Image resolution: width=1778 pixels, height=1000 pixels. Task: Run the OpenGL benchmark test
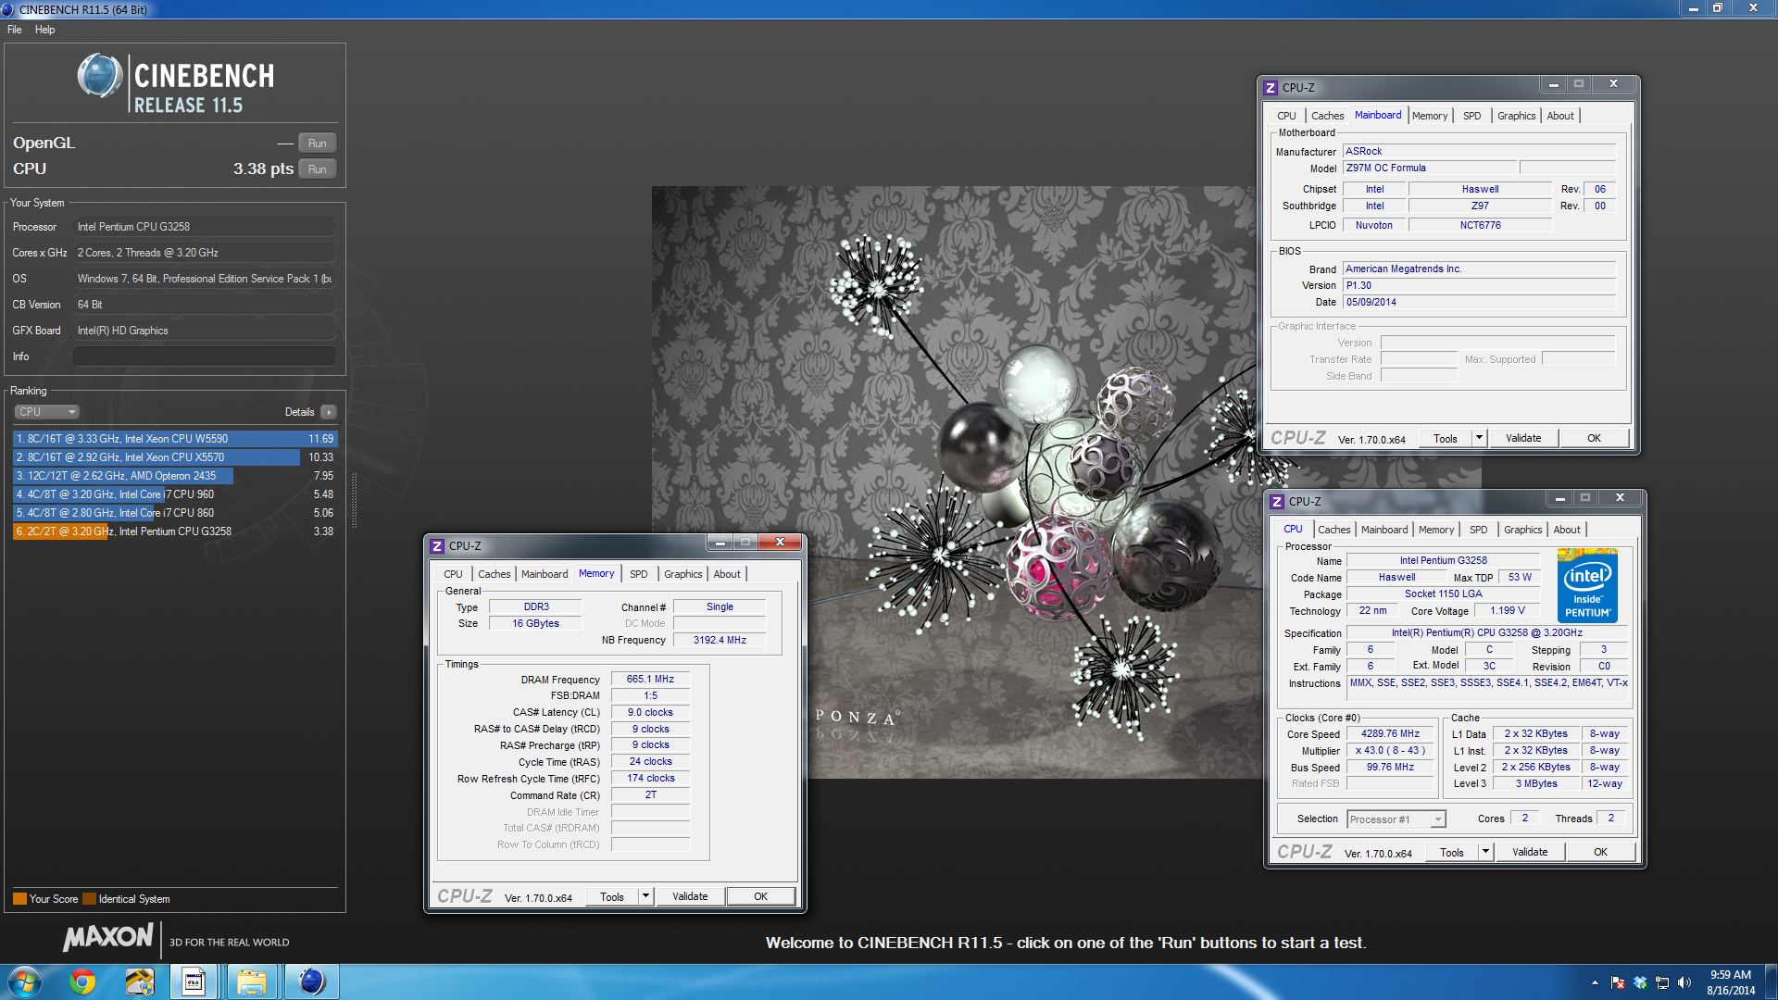318,144
